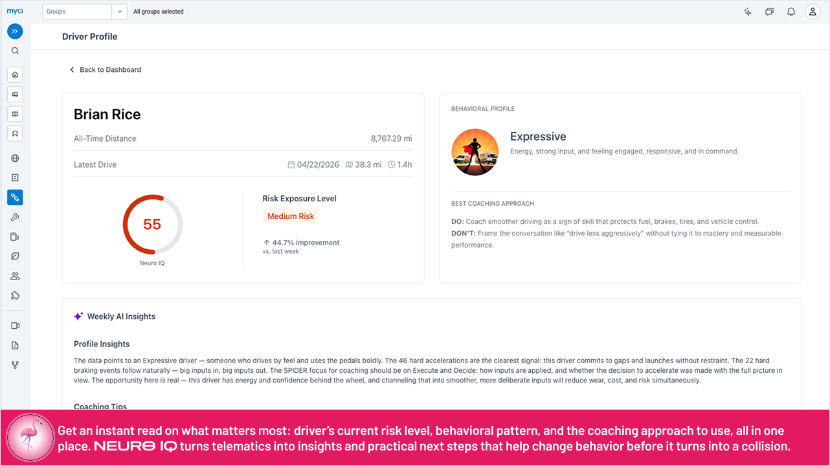Viewport: 830px width, 466px height.
Task: Click the back chevron beside Back to Dashboard
Action: (72, 70)
